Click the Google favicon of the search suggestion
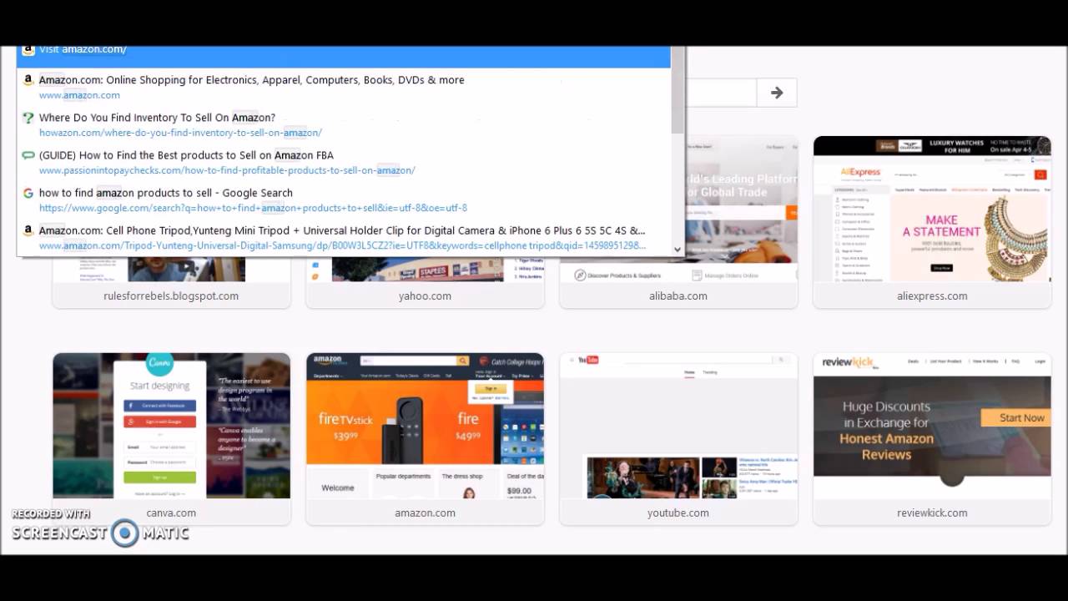This screenshot has width=1068, height=601. [x=28, y=193]
